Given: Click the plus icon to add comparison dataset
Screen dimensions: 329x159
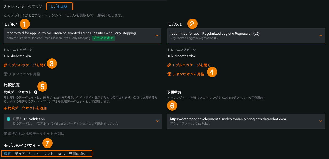Looking at the screenshot, I should [5, 108].
